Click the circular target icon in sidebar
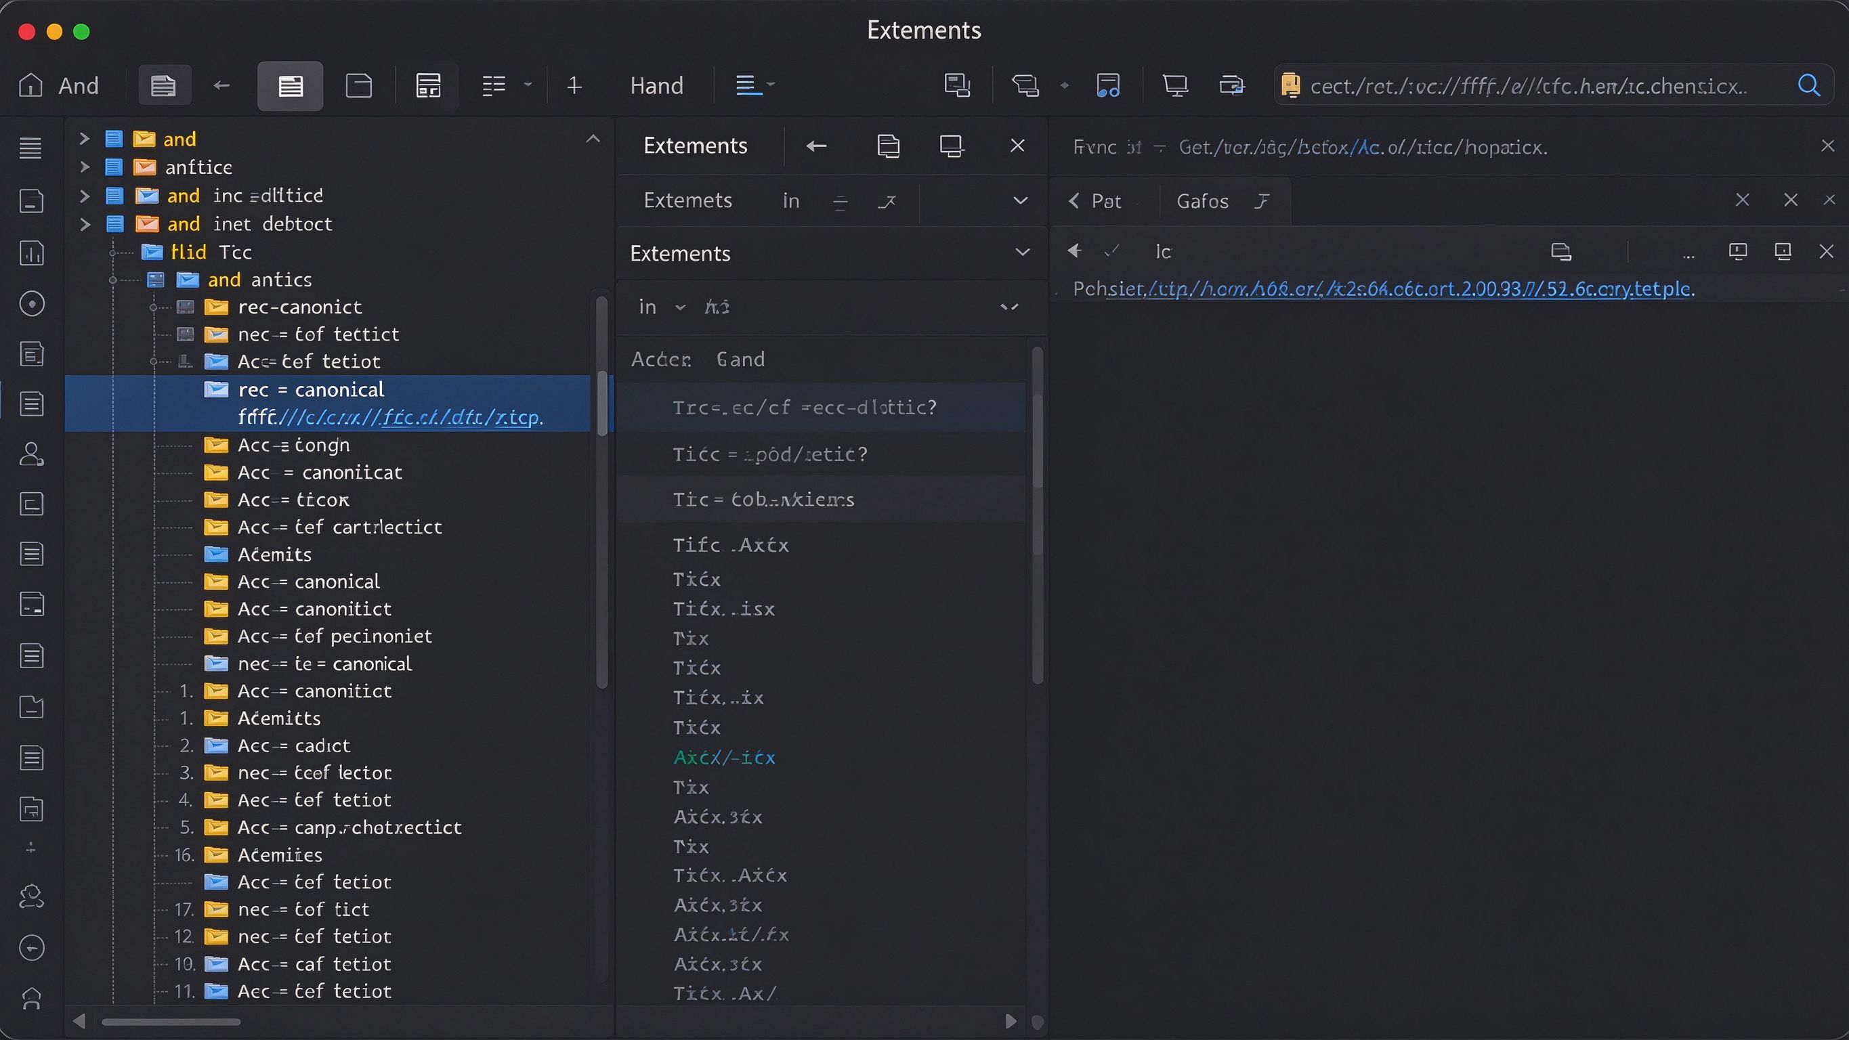Image resolution: width=1849 pixels, height=1040 pixels. (31, 303)
